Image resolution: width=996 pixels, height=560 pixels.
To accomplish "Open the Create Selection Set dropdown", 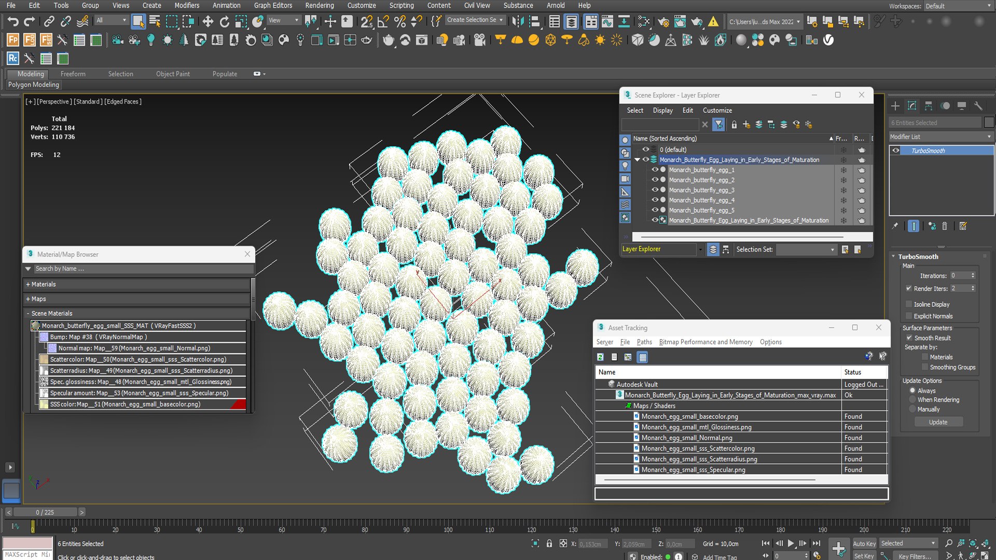I will coord(475,20).
